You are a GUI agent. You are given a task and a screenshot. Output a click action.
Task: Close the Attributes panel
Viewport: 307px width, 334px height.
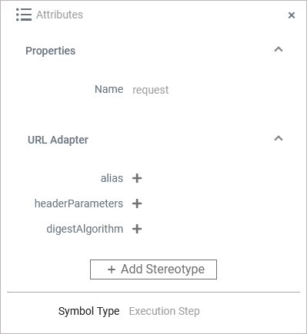[x=292, y=15]
